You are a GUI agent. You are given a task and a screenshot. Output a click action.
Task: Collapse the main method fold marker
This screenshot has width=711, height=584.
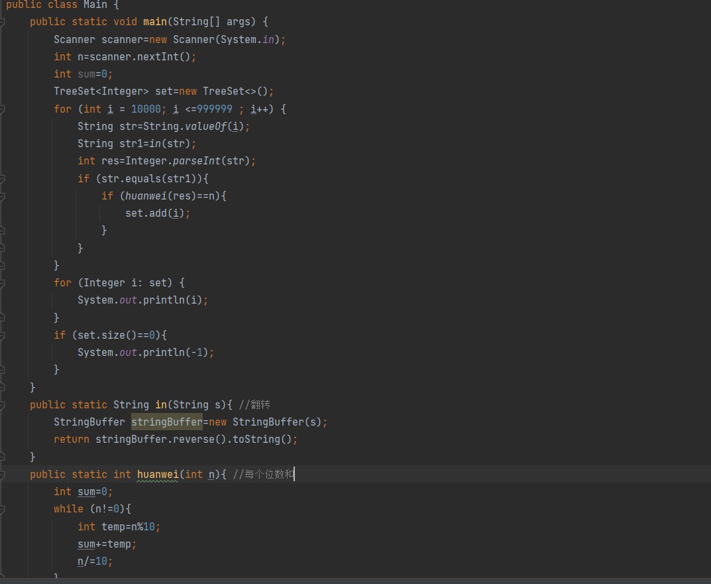(3, 22)
